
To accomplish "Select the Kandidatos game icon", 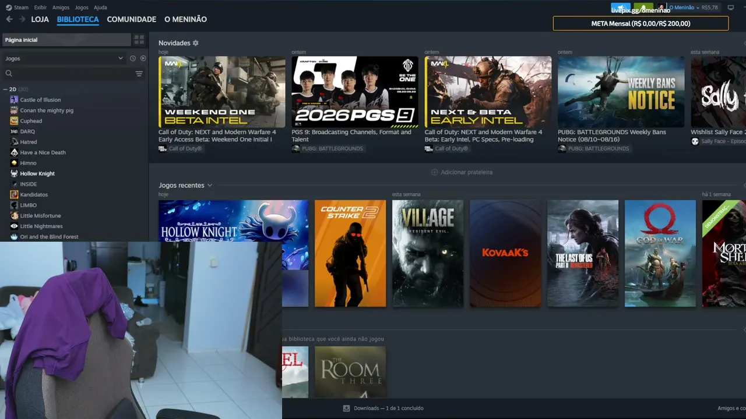I will click(14, 194).
